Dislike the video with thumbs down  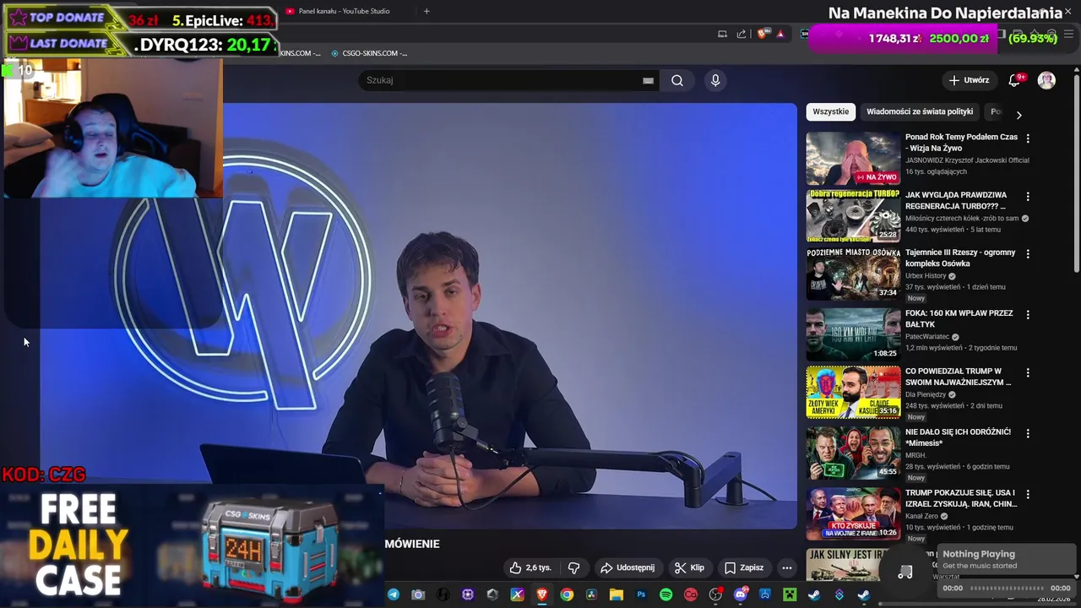[x=573, y=567]
